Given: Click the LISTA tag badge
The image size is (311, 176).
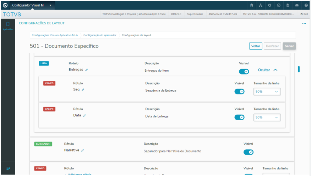Looking at the screenshot, I should (44, 64).
